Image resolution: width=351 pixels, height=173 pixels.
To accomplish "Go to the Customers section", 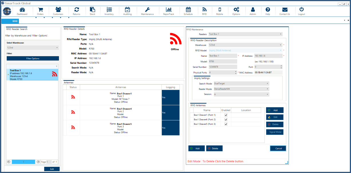I will [x=58, y=11].
